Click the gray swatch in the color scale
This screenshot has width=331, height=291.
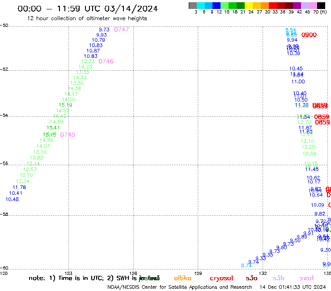click(193, 6)
